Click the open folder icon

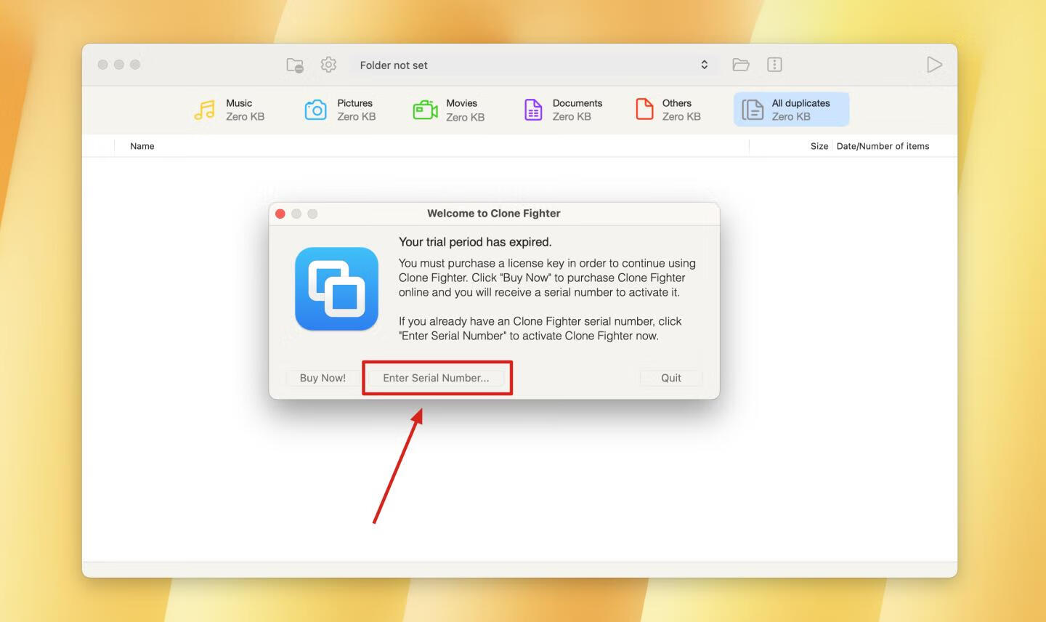[741, 65]
